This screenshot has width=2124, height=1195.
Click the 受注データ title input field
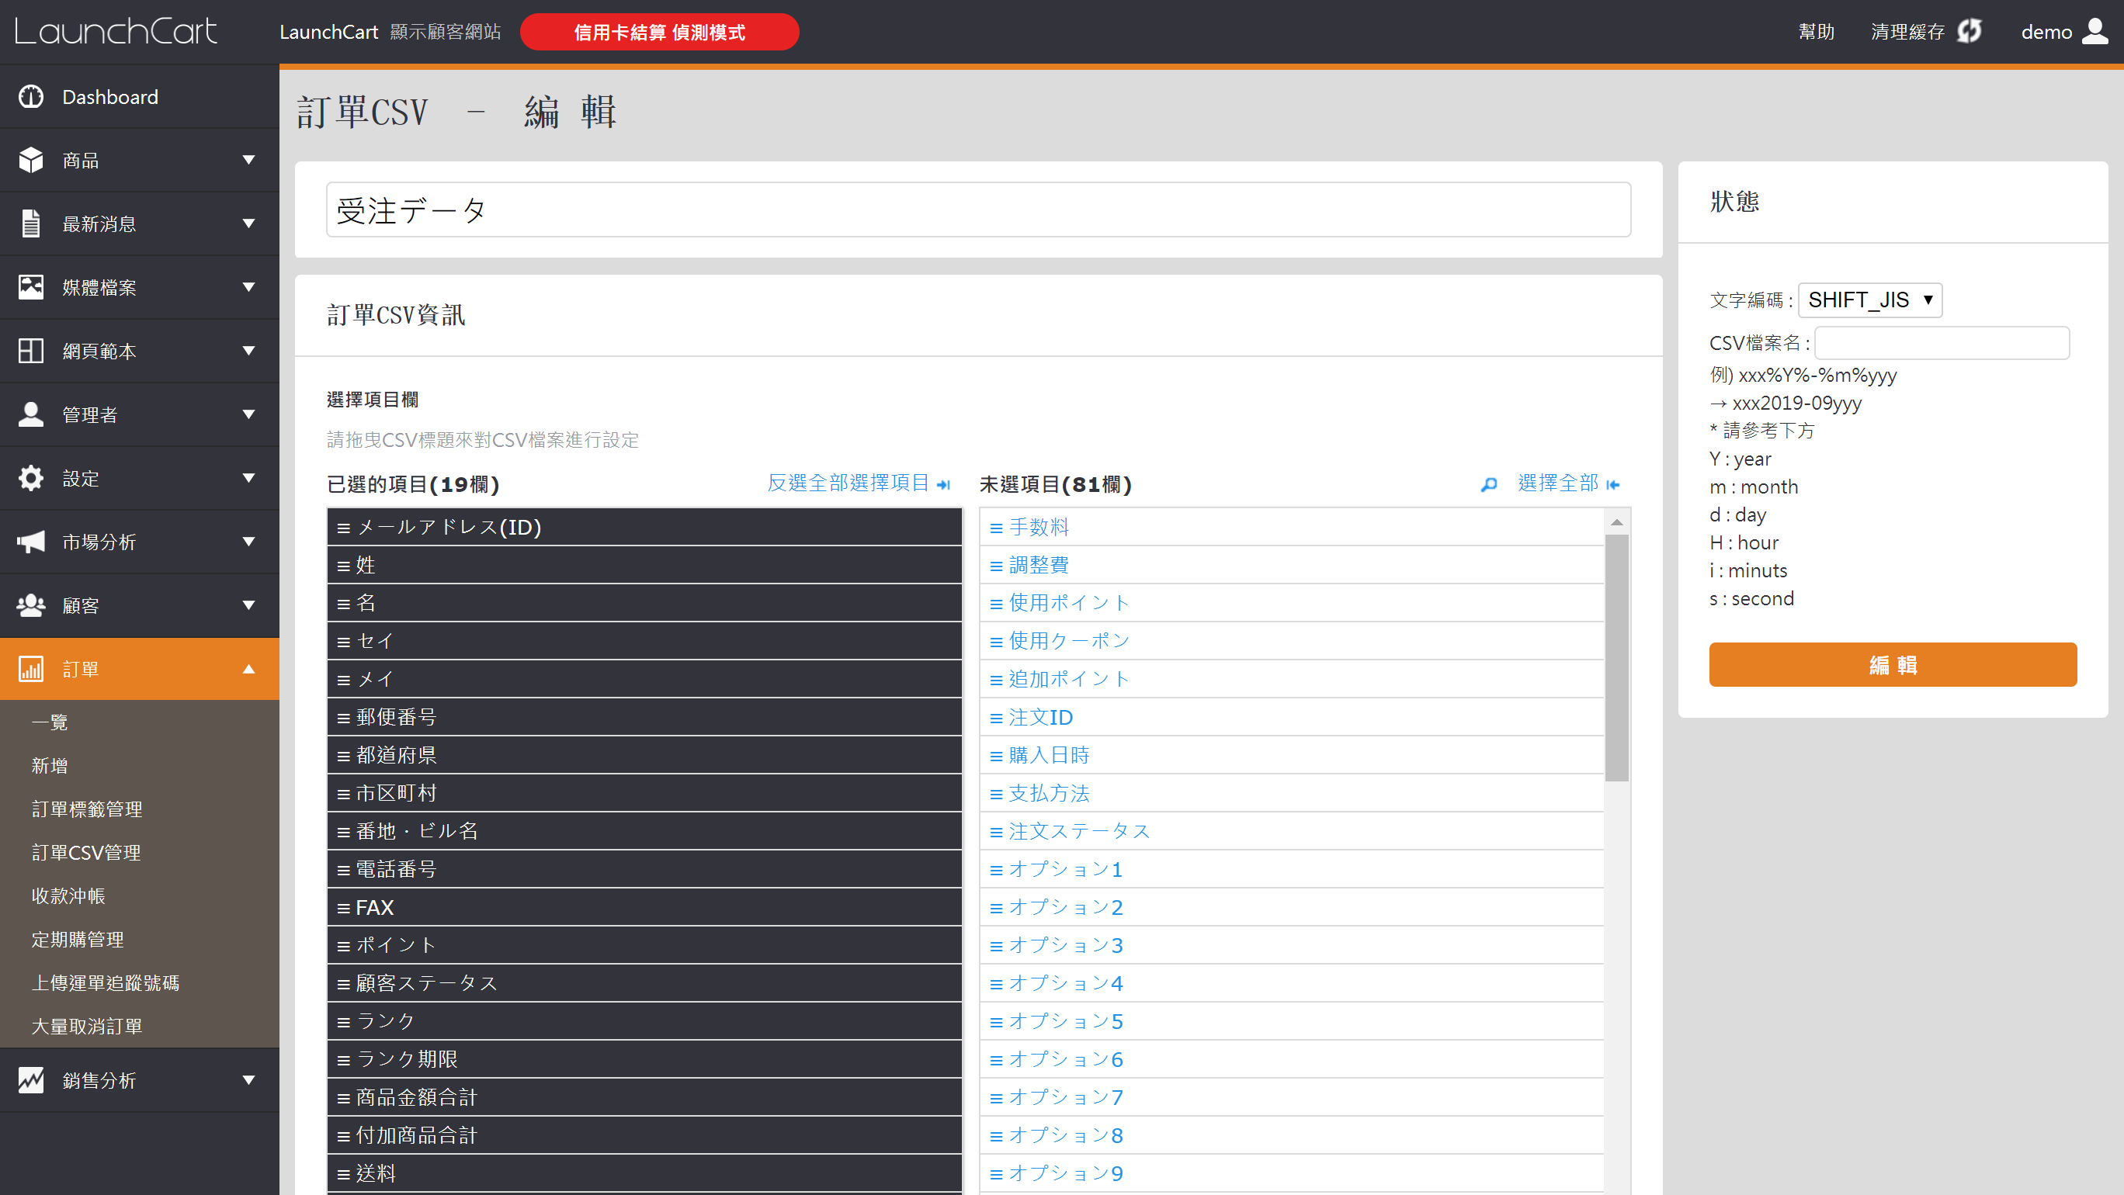click(x=978, y=210)
